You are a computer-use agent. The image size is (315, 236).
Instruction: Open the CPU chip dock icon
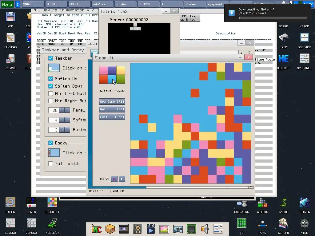[x=191, y=229]
